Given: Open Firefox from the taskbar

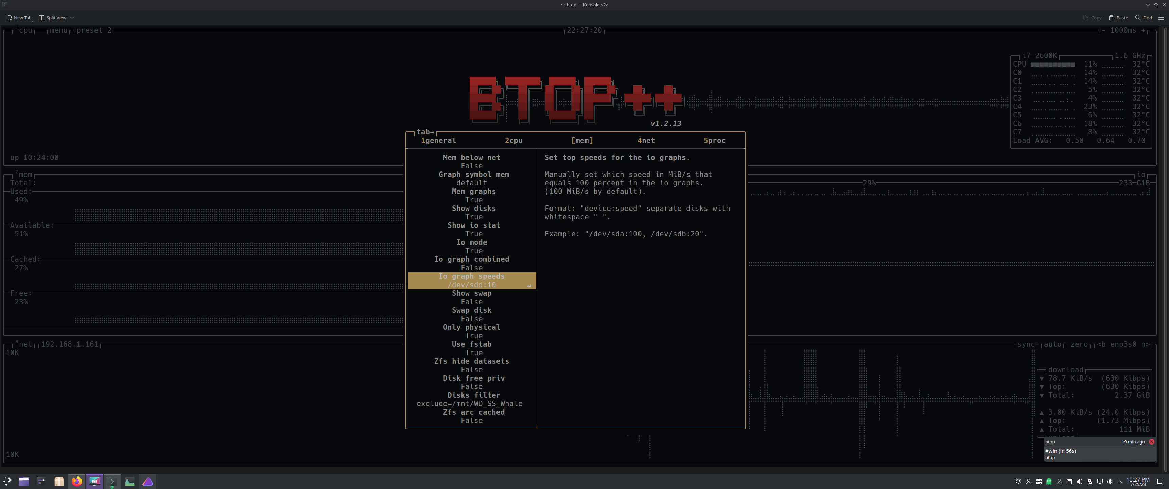Looking at the screenshot, I should [x=76, y=482].
